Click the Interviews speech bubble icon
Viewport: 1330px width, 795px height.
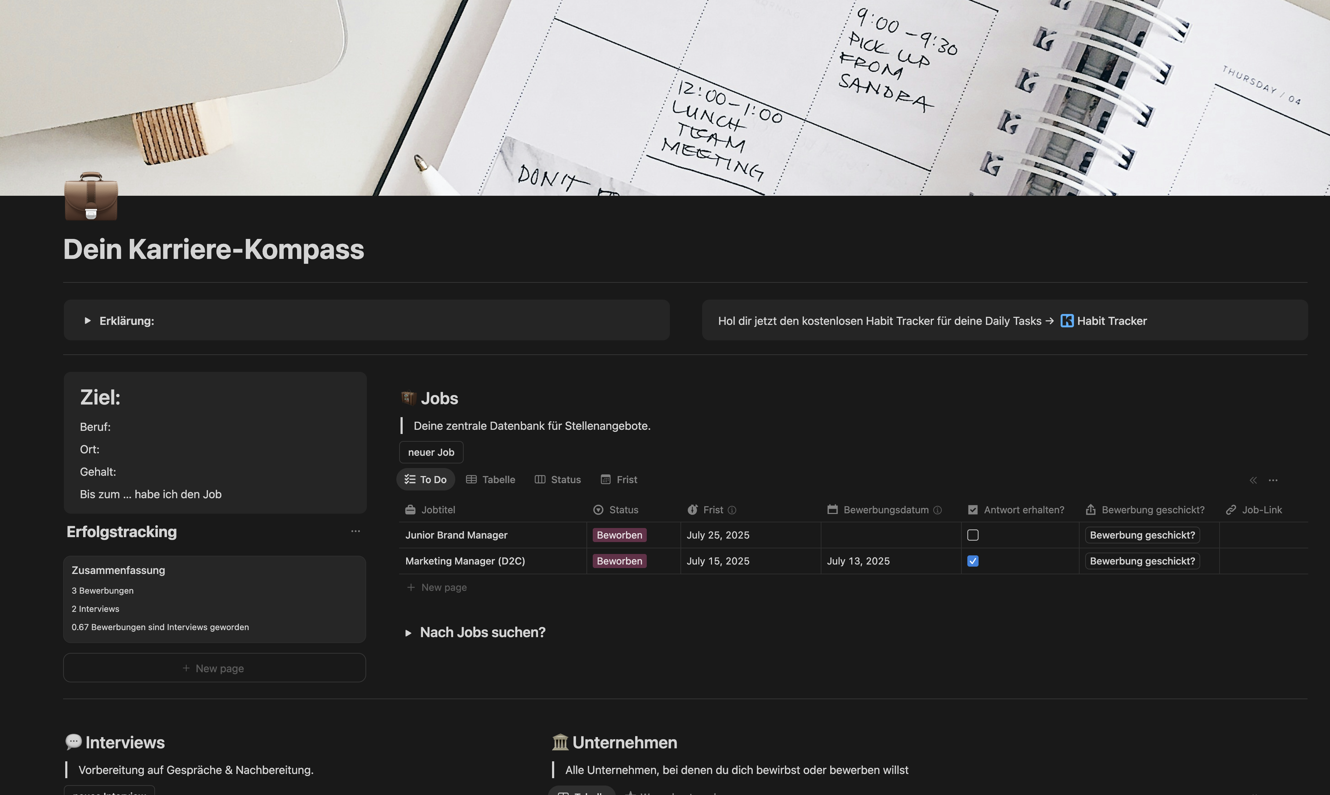[73, 742]
